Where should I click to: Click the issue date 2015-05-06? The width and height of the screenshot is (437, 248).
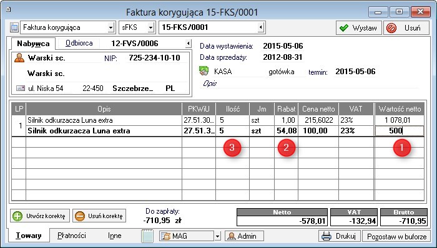(x=283, y=46)
